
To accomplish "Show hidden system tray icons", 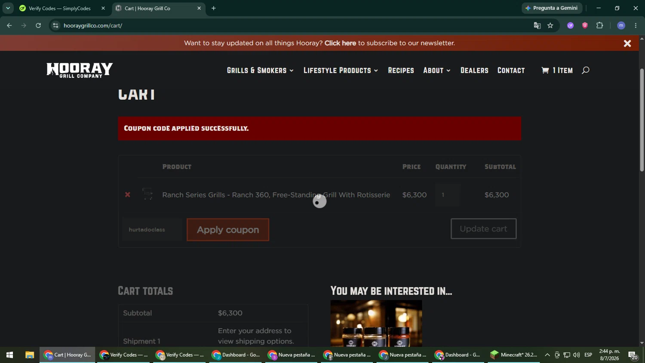I will [547, 355].
